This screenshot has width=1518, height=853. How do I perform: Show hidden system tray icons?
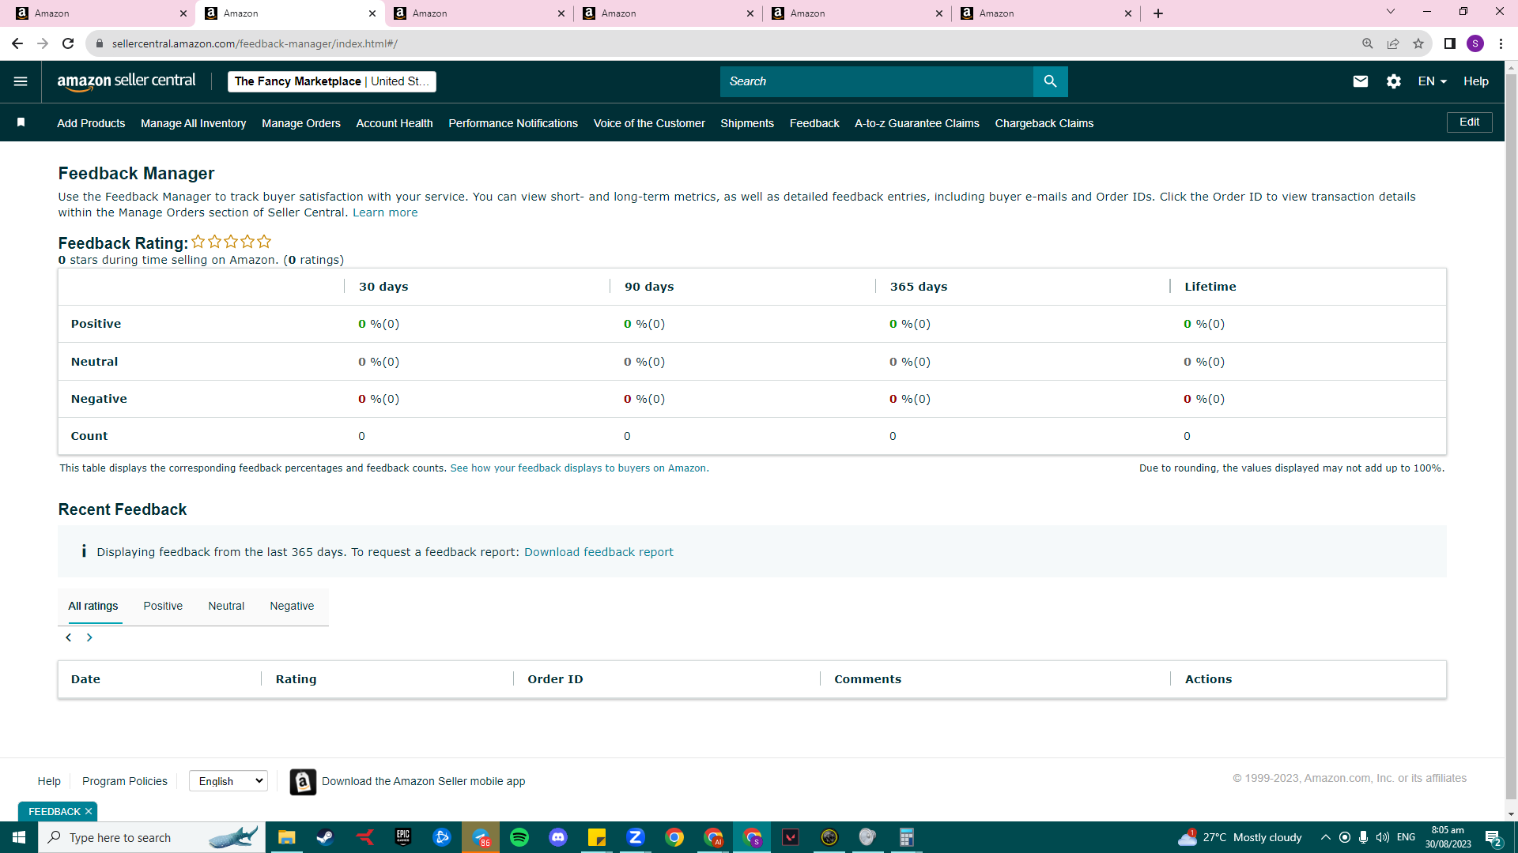coord(1325,837)
